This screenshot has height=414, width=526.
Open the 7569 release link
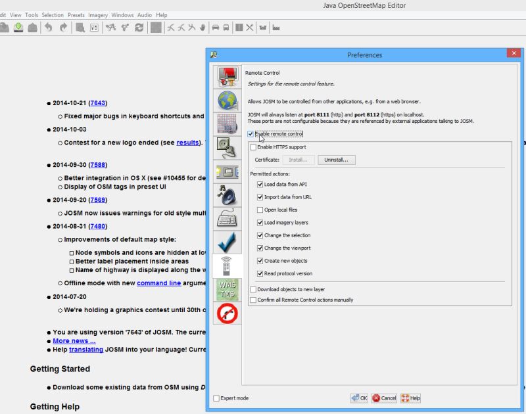pyautogui.click(x=98, y=200)
